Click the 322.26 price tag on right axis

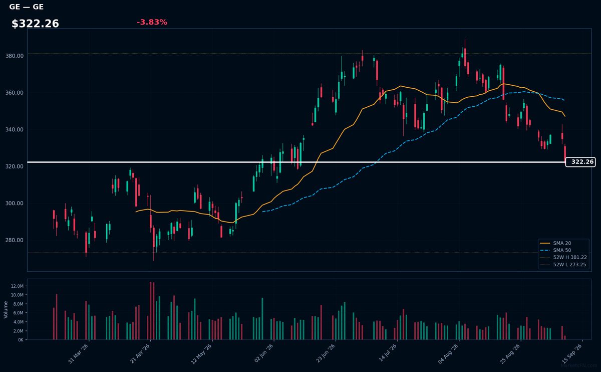(x=580, y=162)
